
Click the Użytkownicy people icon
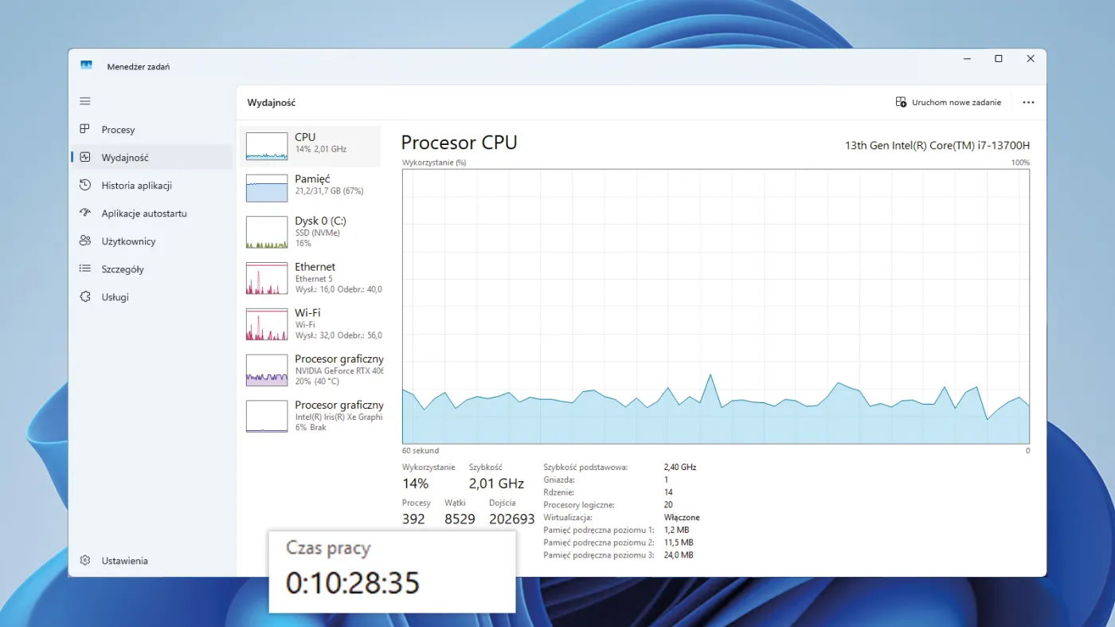[85, 241]
